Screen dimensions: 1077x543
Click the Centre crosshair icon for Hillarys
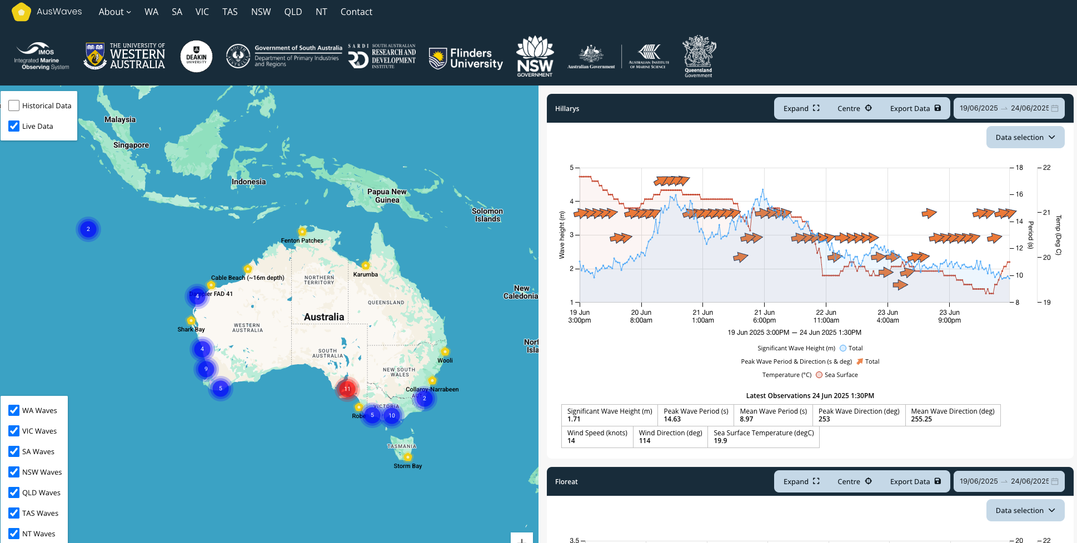pyautogui.click(x=868, y=108)
